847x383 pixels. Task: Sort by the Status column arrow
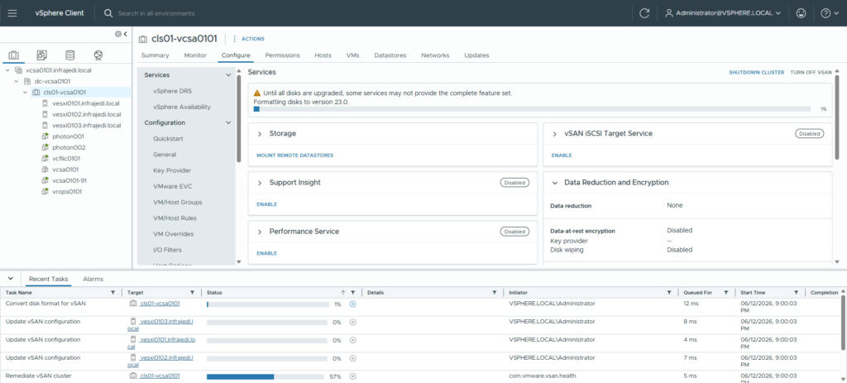tap(342, 292)
